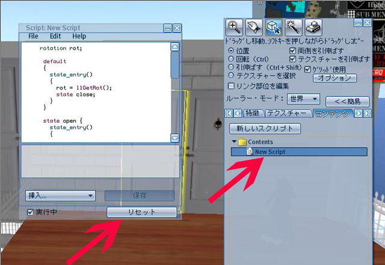Select the テクスチャーを選択 radio button
This screenshot has height=265, width=385.
tap(231, 75)
